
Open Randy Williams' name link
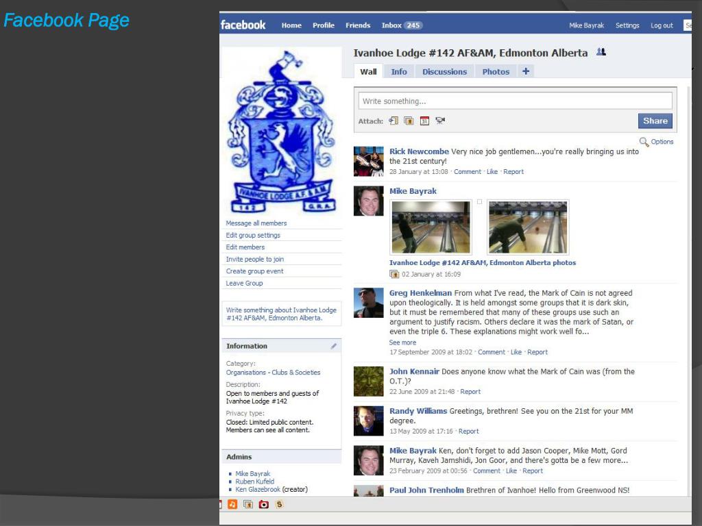pos(418,411)
